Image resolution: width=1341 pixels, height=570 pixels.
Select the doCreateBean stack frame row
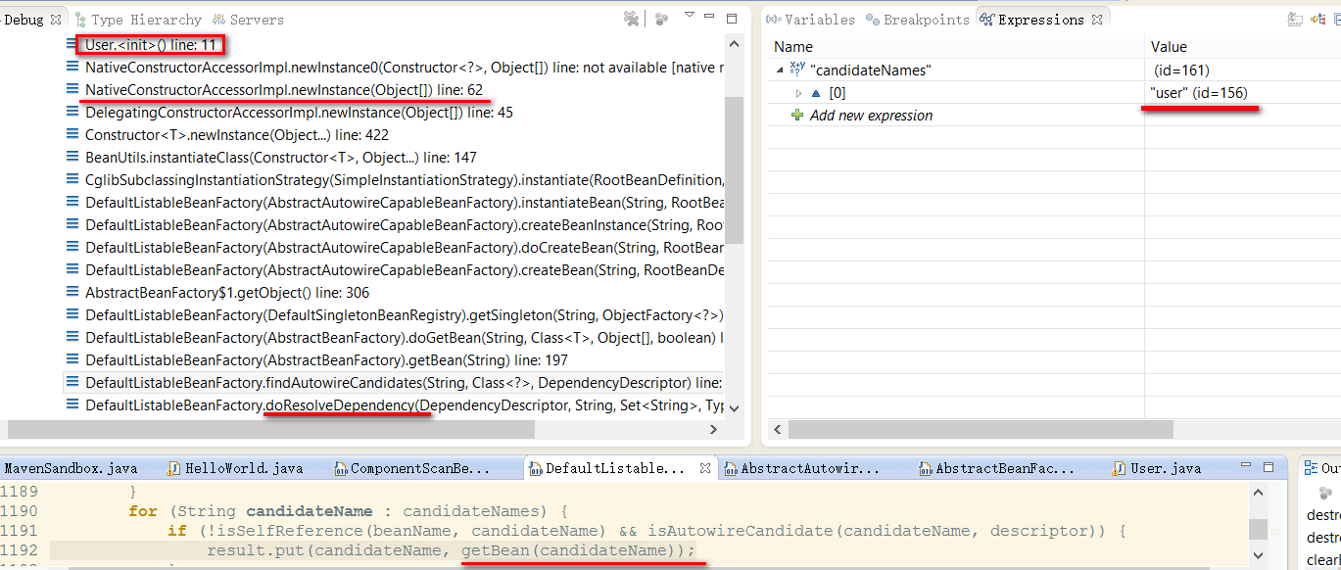coord(405,247)
